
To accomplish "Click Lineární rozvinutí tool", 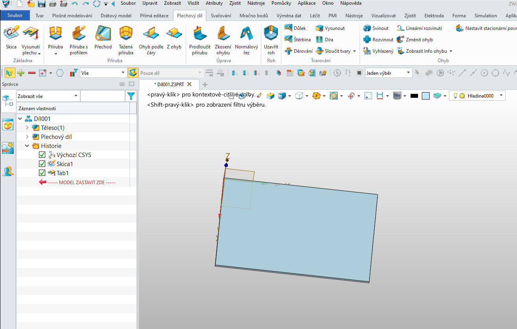I will pyautogui.click(x=419, y=28).
